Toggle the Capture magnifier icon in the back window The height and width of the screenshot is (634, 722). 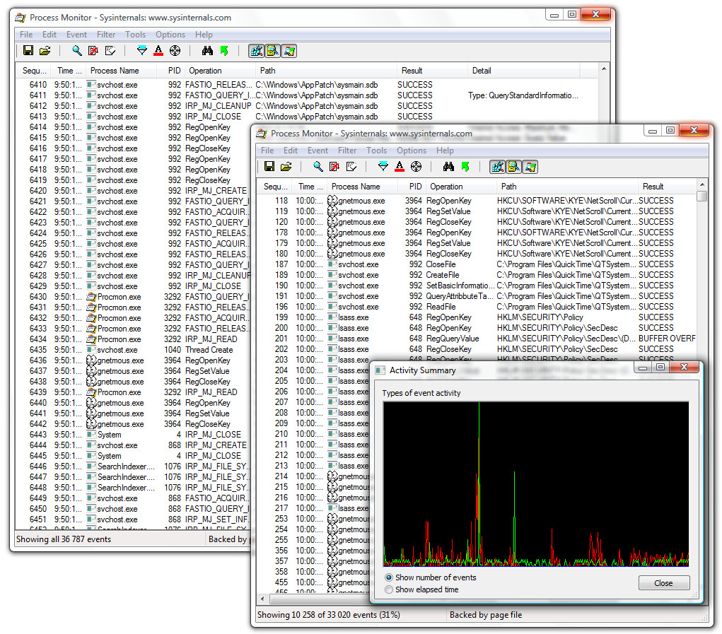coord(76,51)
